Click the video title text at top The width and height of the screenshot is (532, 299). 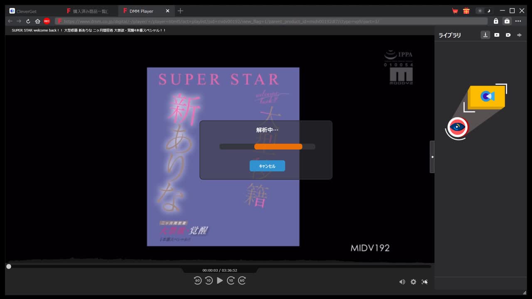click(x=89, y=30)
